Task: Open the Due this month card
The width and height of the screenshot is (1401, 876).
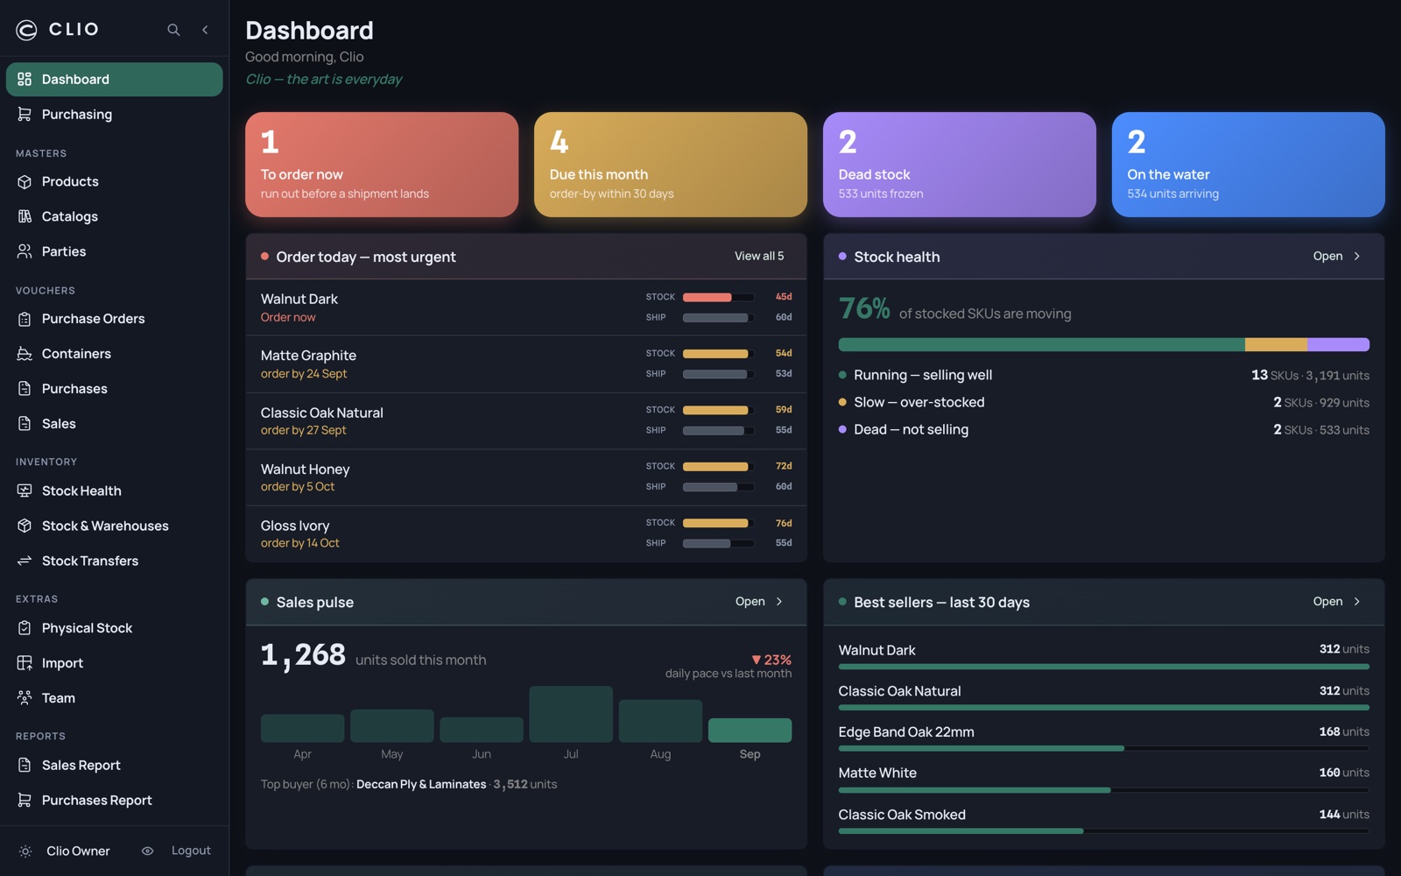Action: 671,165
